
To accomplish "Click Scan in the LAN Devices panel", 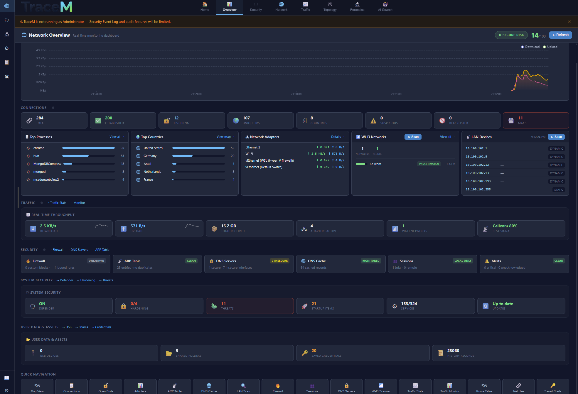I will [x=556, y=137].
